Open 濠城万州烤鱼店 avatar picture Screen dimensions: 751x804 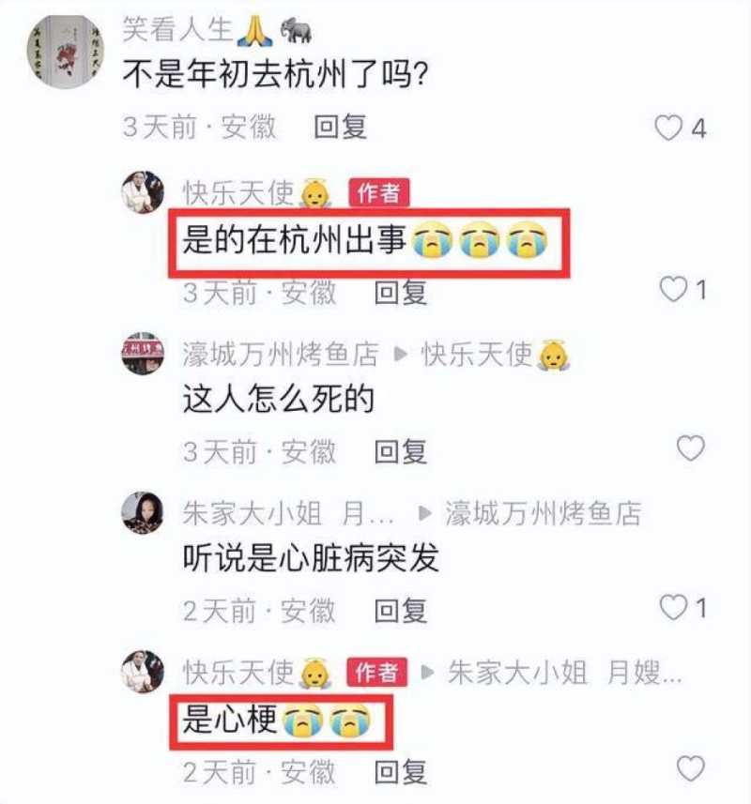click(143, 354)
